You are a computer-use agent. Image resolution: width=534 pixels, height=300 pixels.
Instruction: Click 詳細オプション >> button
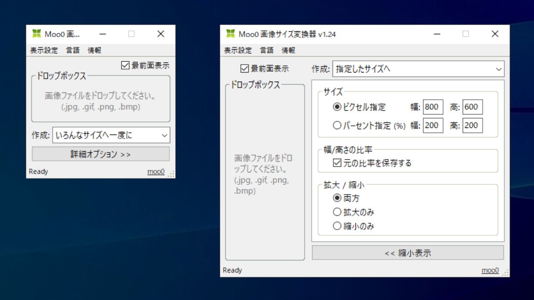click(101, 154)
